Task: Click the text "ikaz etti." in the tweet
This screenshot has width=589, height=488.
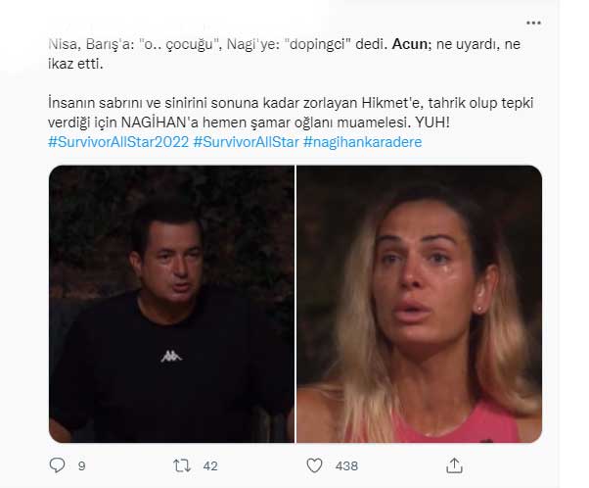Action: (x=75, y=64)
